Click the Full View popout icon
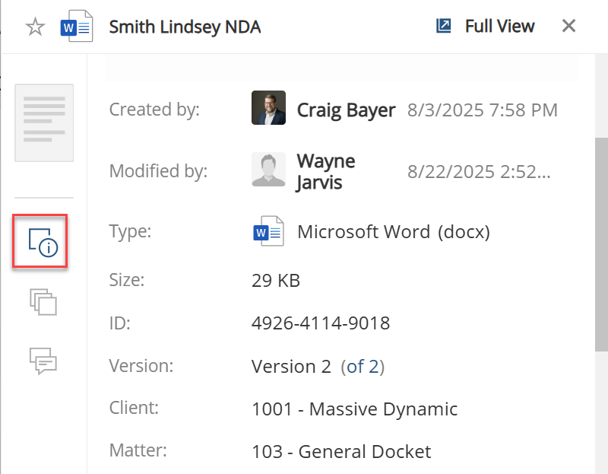The image size is (608, 474). pos(444,26)
